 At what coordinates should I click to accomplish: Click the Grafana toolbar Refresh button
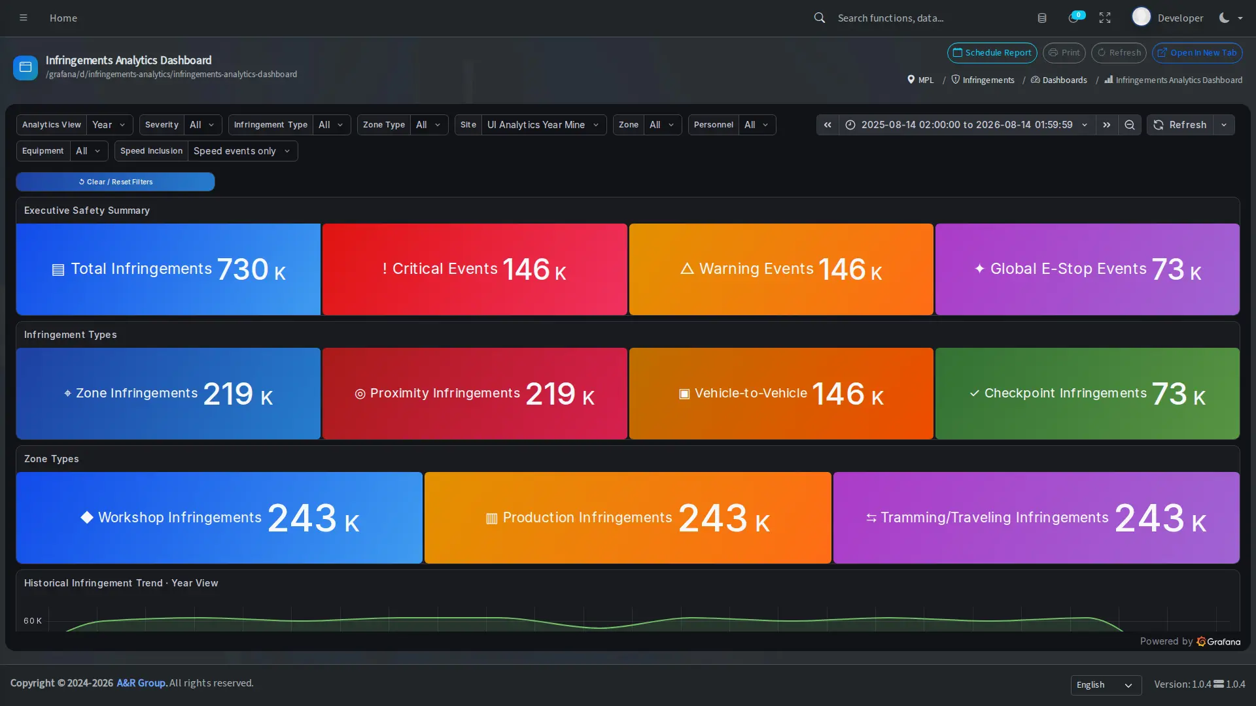[1180, 125]
